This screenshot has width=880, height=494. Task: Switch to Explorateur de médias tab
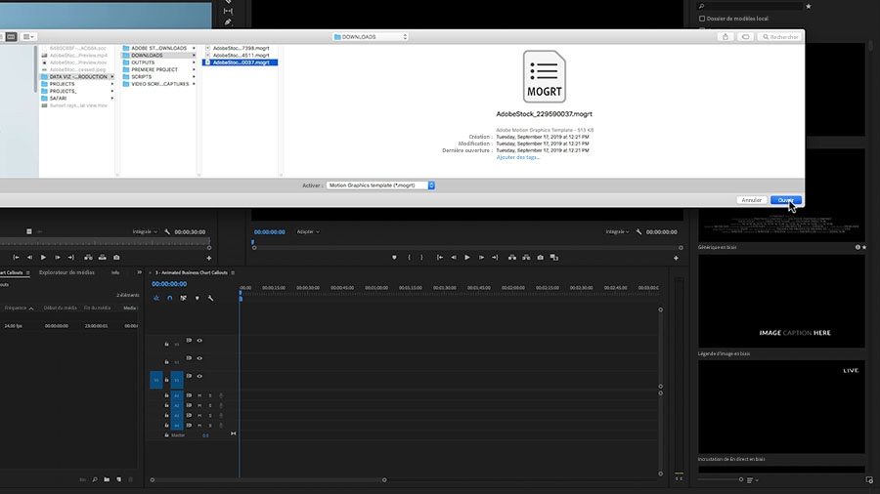coord(66,272)
